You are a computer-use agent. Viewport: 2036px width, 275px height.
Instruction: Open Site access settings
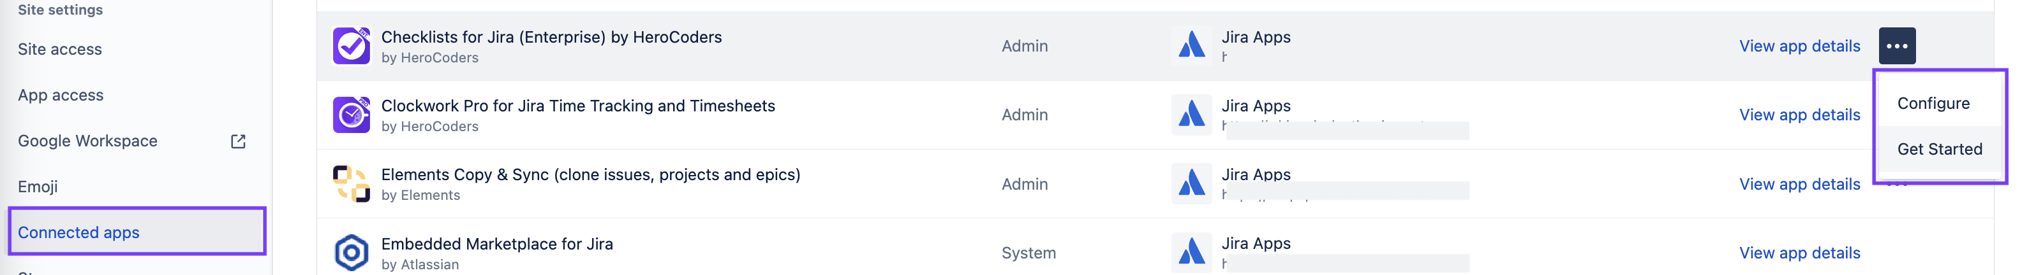(x=60, y=49)
